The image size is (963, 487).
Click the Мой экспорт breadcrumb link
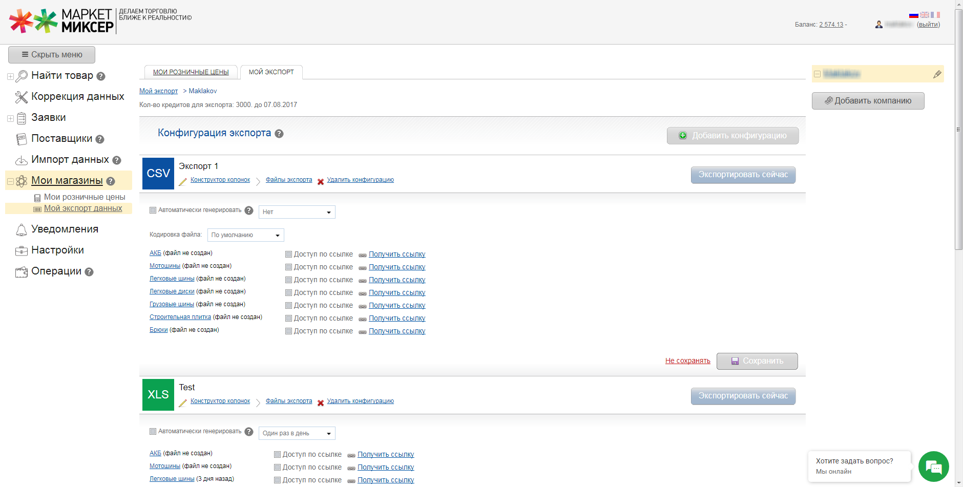pyautogui.click(x=158, y=91)
